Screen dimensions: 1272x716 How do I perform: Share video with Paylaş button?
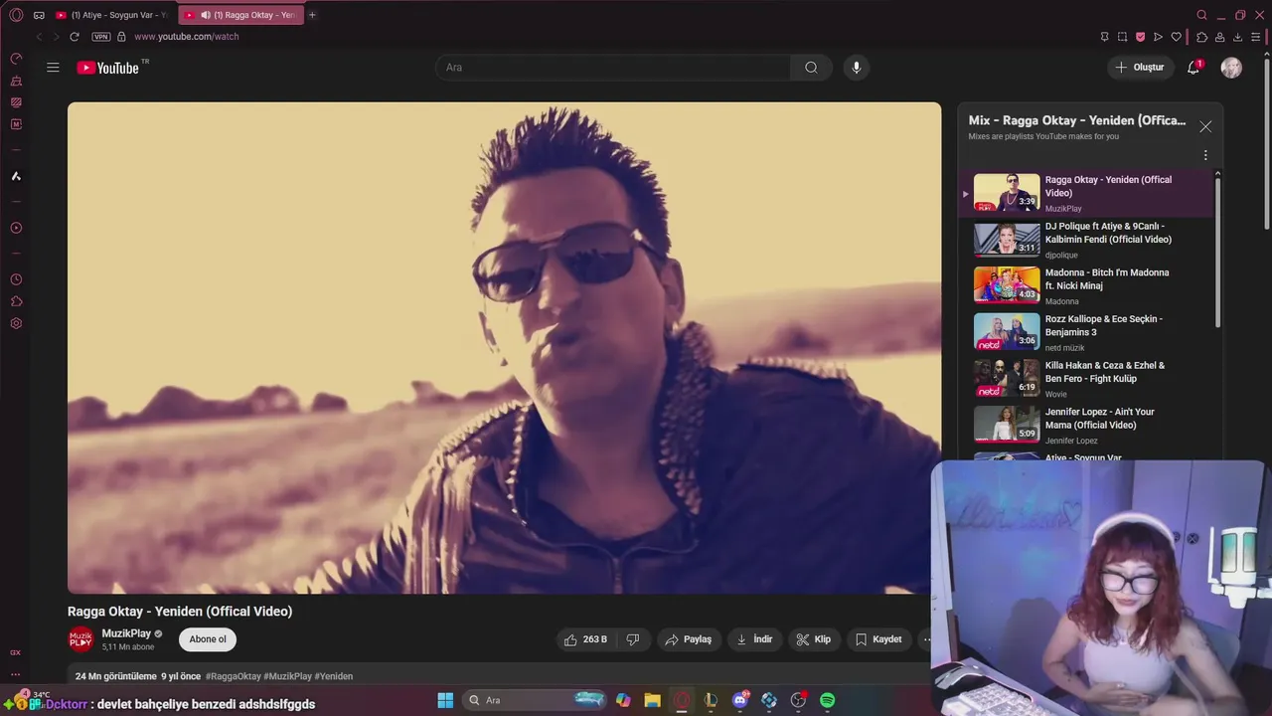coord(689,639)
